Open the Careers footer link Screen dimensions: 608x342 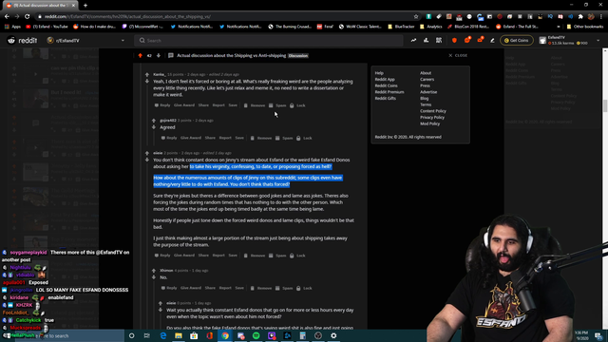click(x=427, y=80)
